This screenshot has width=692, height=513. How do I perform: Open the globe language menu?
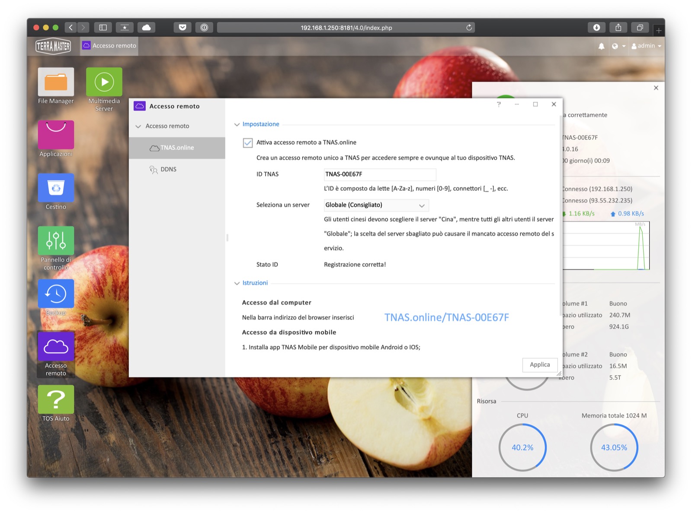pos(618,46)
